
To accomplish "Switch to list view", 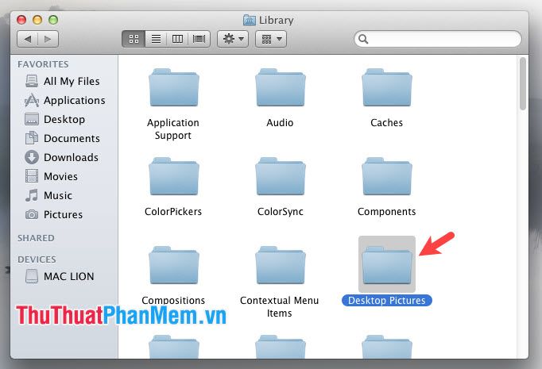I will pos(156,39).
